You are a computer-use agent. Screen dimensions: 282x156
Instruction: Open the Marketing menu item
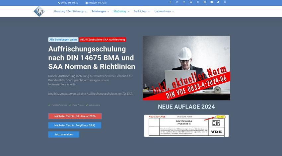[120, 11]
